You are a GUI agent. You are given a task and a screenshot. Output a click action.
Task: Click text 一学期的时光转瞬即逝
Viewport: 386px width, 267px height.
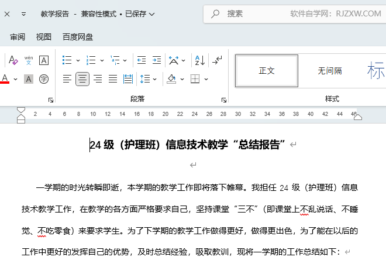click(78, 187)
